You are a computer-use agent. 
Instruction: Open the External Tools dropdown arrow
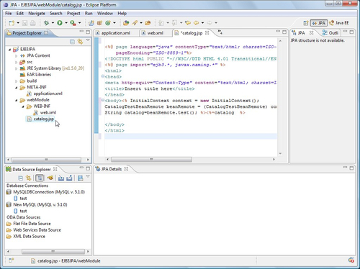79,23
